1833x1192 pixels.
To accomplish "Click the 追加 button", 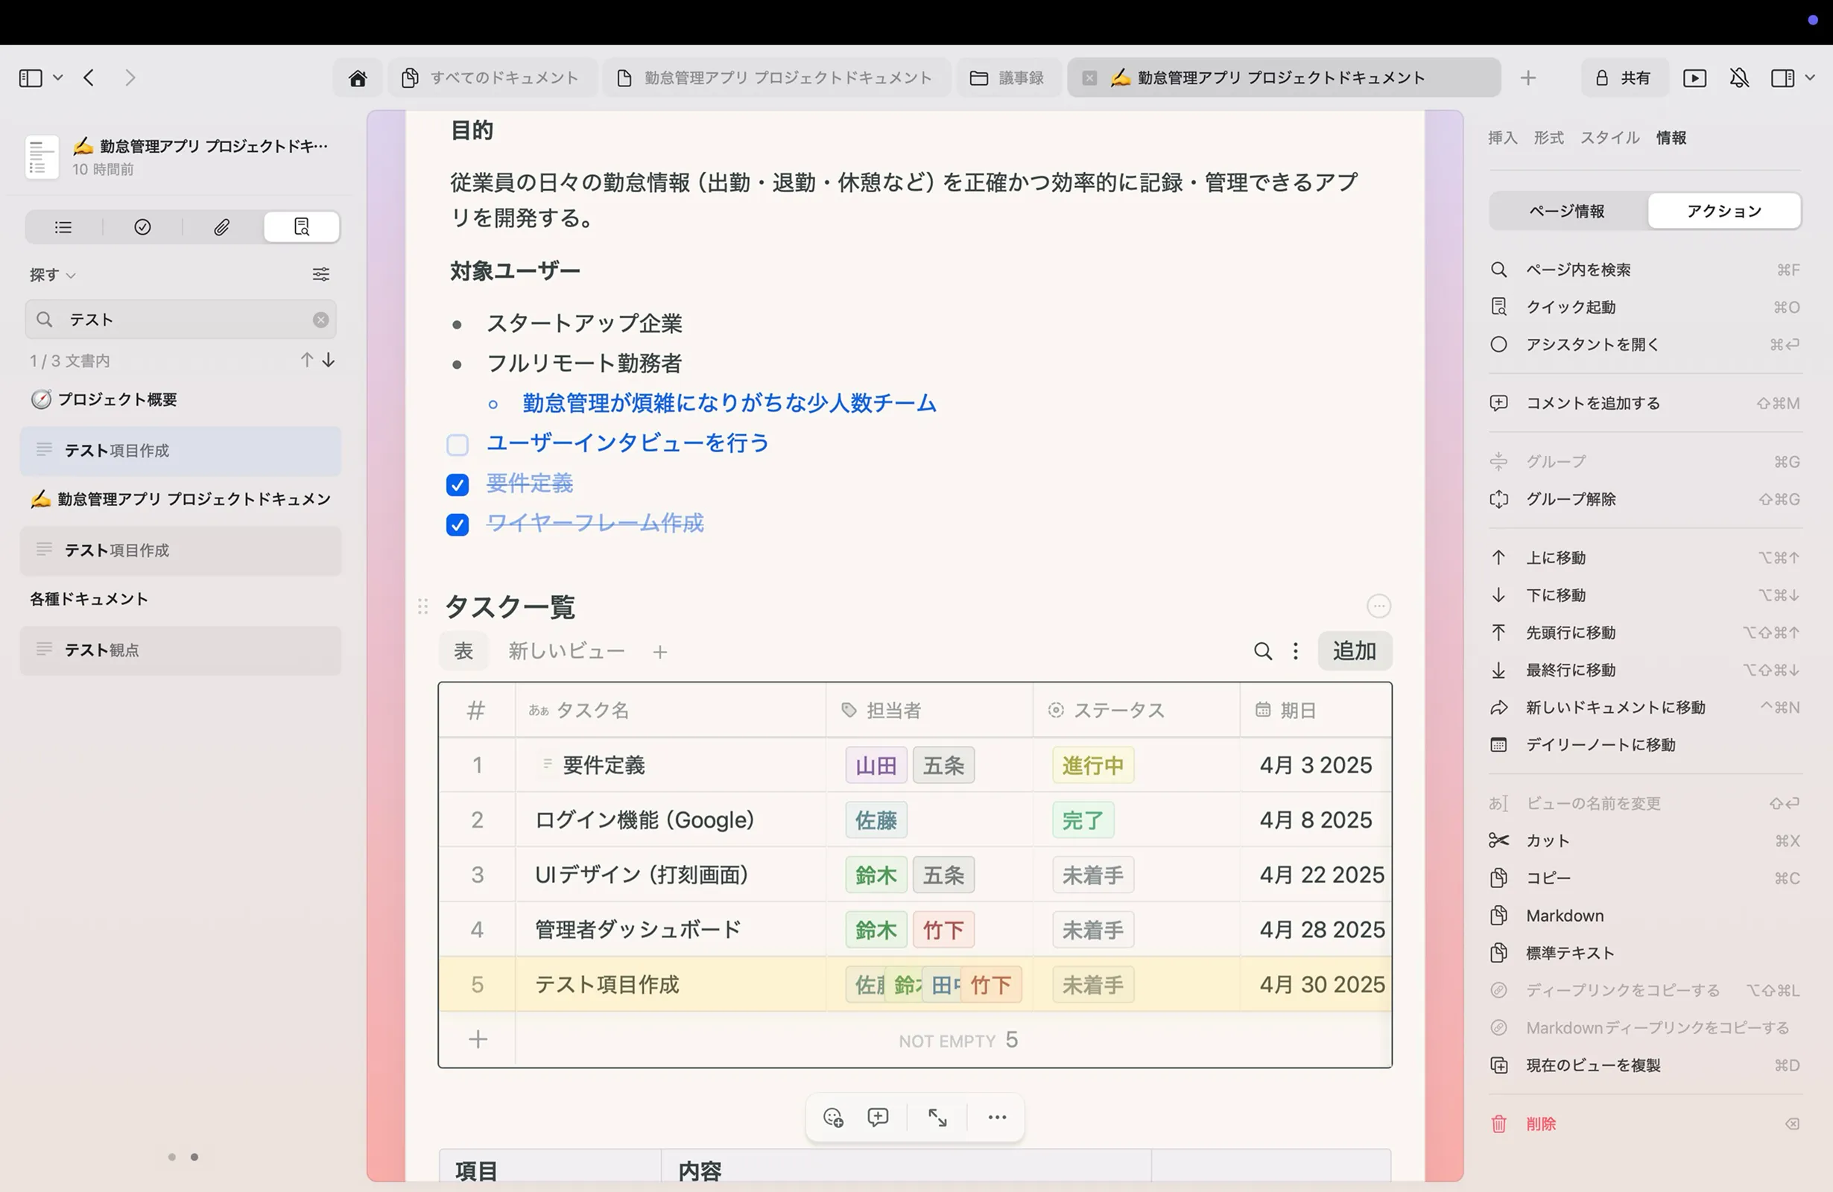I will 1354,651.
